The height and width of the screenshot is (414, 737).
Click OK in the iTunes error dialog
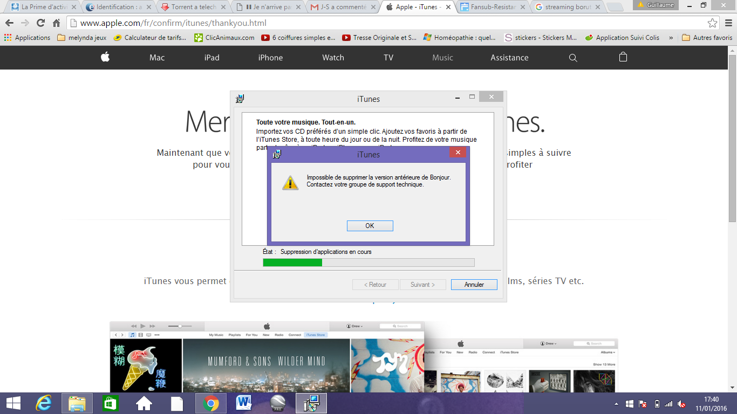[x=370, y=225]
